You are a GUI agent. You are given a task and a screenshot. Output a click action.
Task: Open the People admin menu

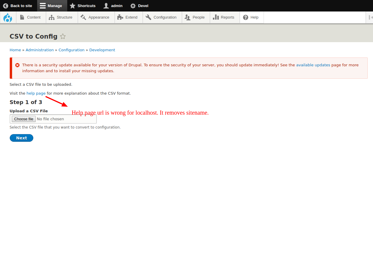195,17
